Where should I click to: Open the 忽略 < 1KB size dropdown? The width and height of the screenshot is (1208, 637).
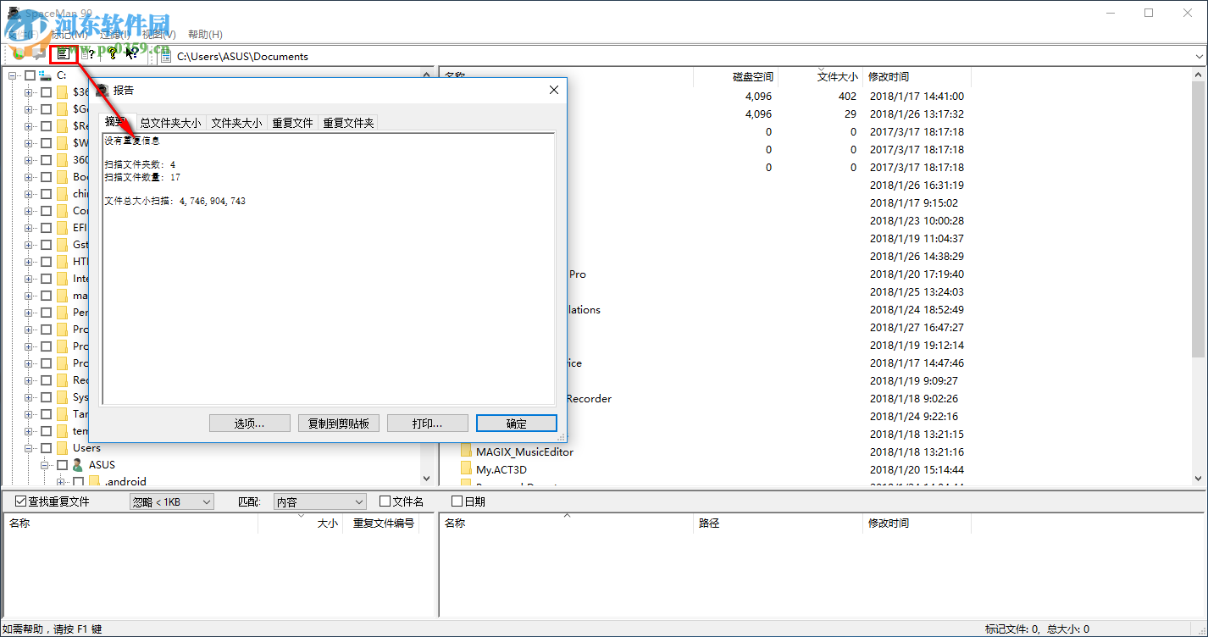tap(172, 502)
